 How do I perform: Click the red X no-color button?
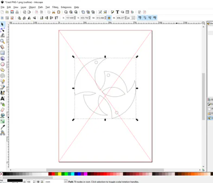click(1, 174)
